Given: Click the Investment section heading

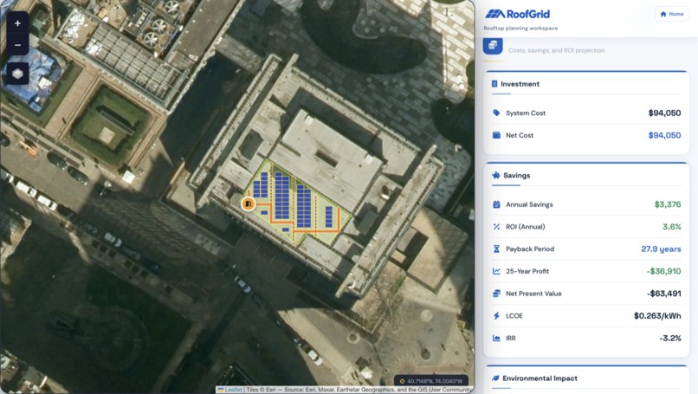Looking at the screenshot, I should [520, 84].
